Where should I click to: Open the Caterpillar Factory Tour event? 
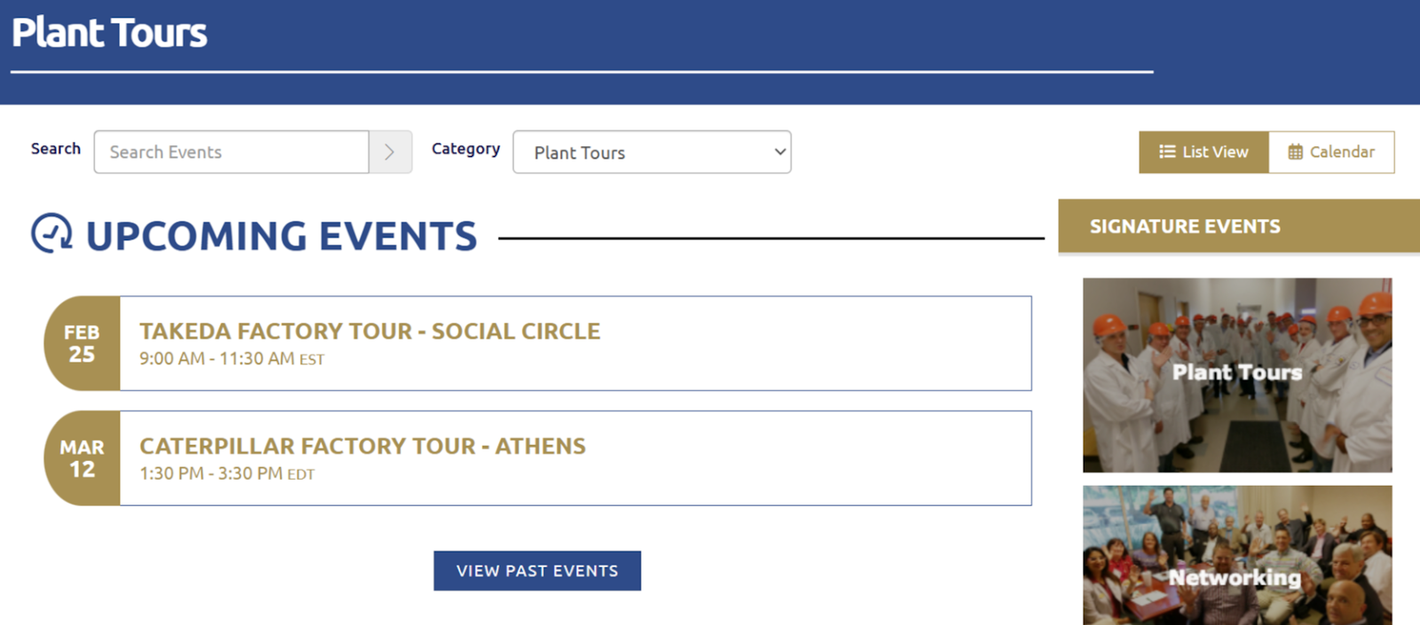click(362, 446)
